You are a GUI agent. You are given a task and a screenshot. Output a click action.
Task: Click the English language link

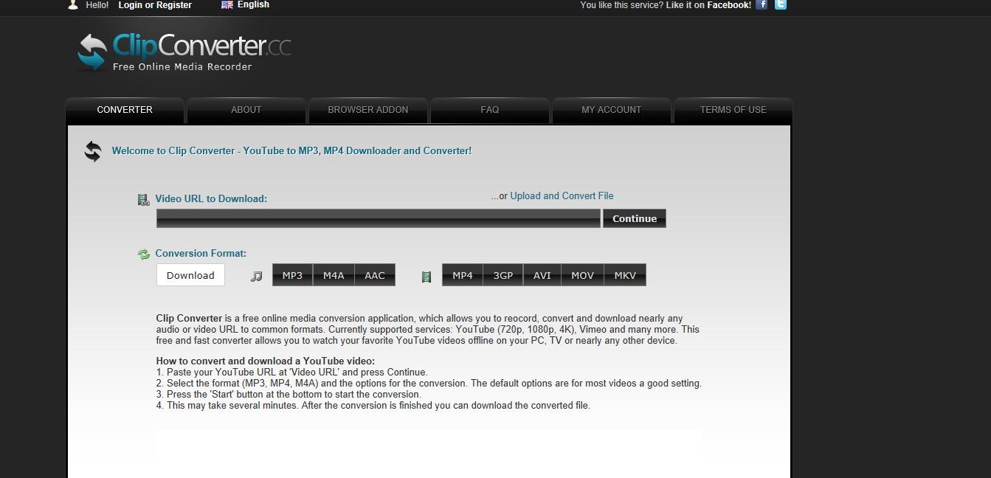click(253, 4)
